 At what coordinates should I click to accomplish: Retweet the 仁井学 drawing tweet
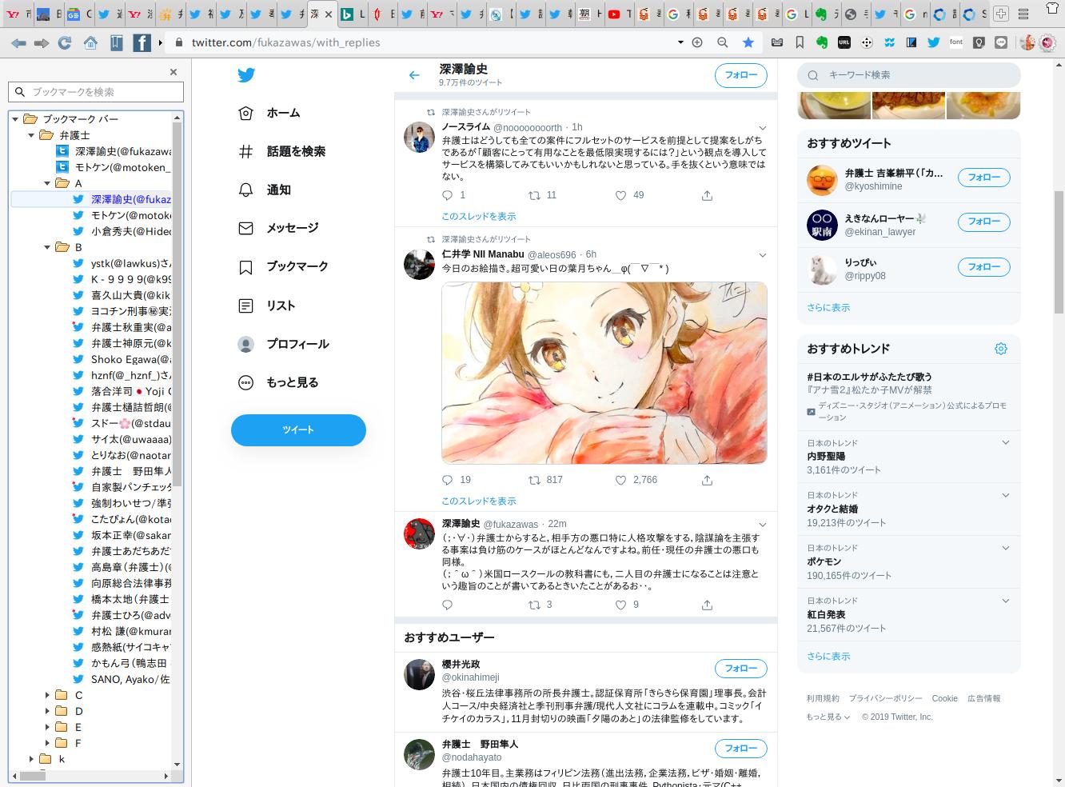click(x=534, y=480)
